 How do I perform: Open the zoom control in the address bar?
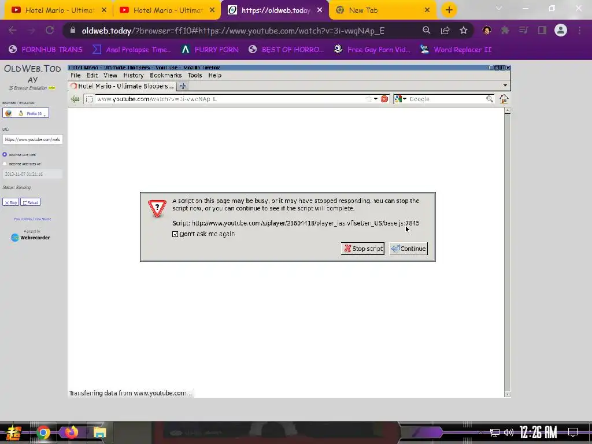426,31
